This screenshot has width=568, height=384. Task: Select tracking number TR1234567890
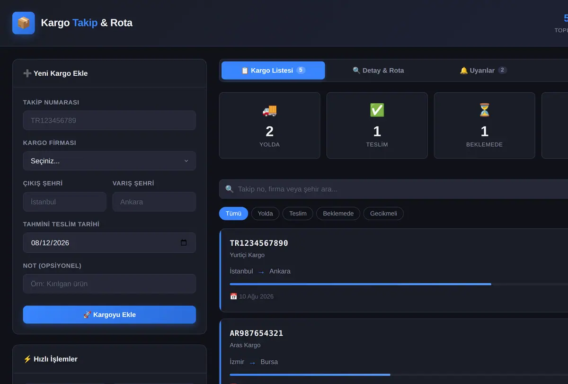point(259,243)
